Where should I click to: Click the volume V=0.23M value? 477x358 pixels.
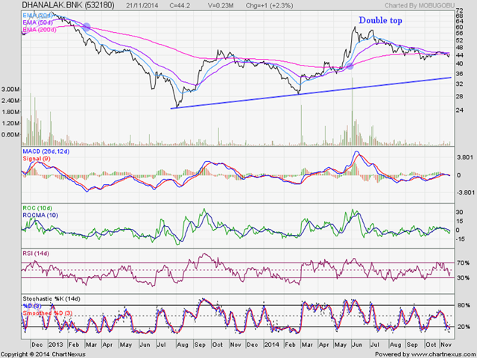tap(221, 5)
